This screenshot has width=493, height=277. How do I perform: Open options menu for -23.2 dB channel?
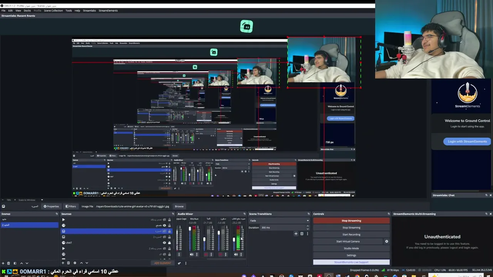point(241,254)
